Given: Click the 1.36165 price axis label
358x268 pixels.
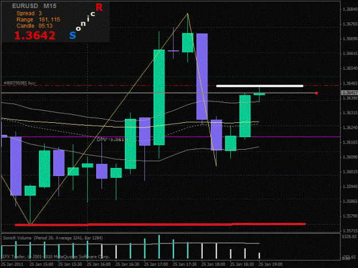Looking at the screenshot, I should click(350, 142).
